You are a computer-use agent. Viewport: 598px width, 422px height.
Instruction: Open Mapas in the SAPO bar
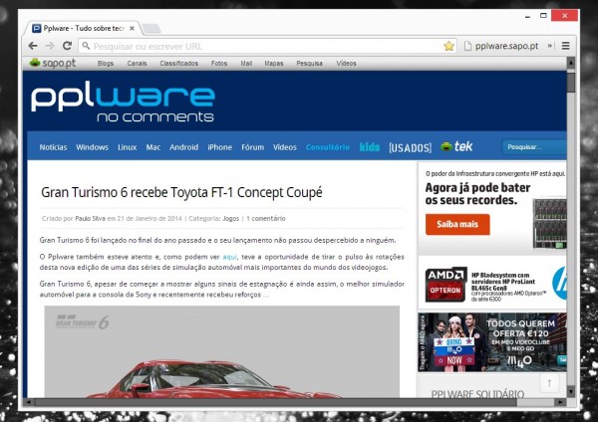pos(274,64)
